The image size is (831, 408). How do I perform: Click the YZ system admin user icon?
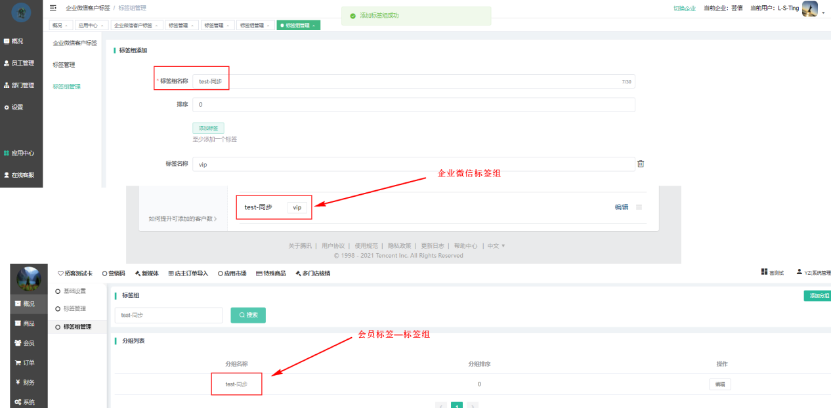tap(799, 272)
